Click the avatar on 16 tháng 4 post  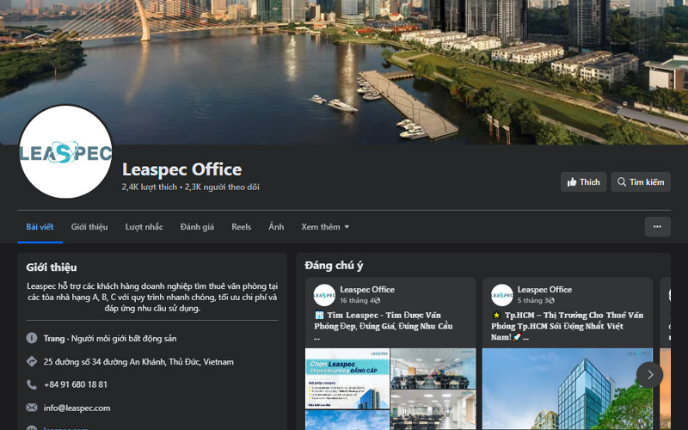point(324,295)
